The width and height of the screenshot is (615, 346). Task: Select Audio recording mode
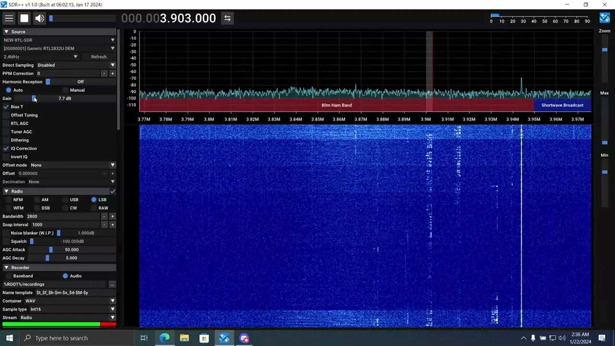(x=65, y=276)
